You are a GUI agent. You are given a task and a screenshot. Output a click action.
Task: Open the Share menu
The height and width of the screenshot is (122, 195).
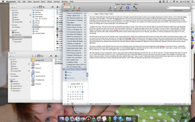pyautogui.click(x=49, y=1)
